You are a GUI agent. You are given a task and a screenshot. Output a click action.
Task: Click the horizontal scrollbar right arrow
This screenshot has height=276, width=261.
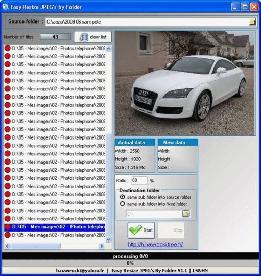click(102, 246)
